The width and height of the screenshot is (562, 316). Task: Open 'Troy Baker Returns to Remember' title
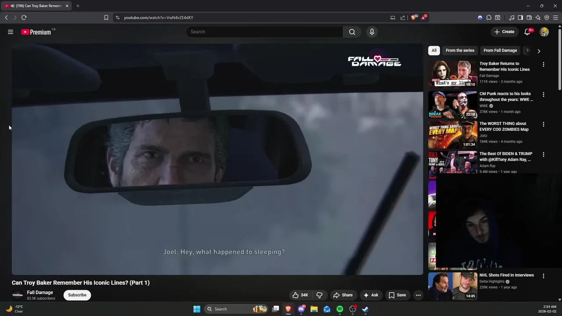tap(504, 66)
